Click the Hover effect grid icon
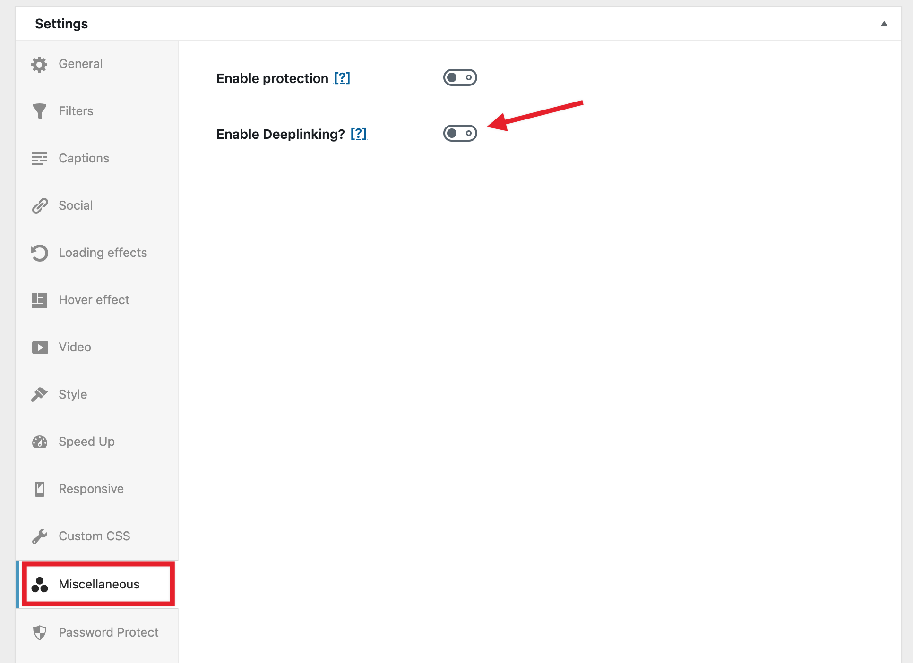The height and width of the screenshot is (663, 913). (39, 300)
